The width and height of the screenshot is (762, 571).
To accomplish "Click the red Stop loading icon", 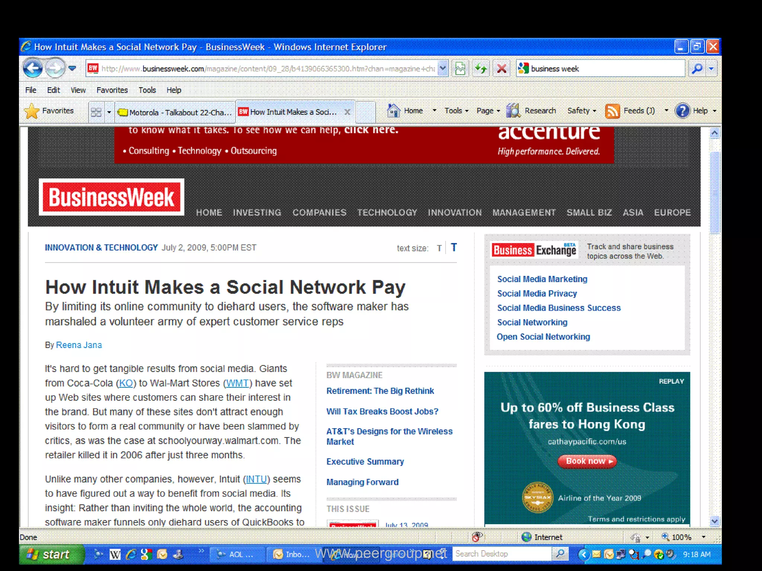I will click(x=502, y=69).
